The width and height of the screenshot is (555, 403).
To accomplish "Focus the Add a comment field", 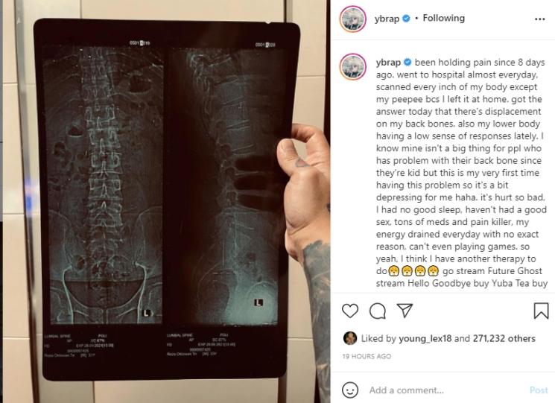I will pos(446,390).
